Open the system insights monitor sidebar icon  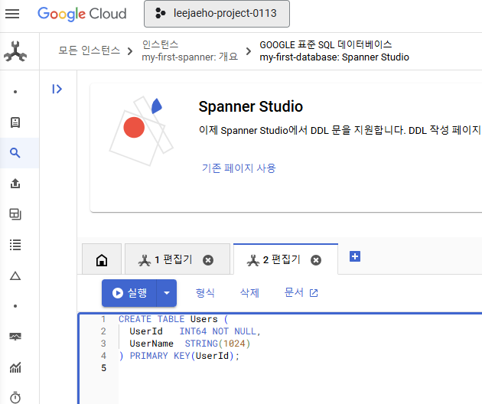tap(15, 337)
